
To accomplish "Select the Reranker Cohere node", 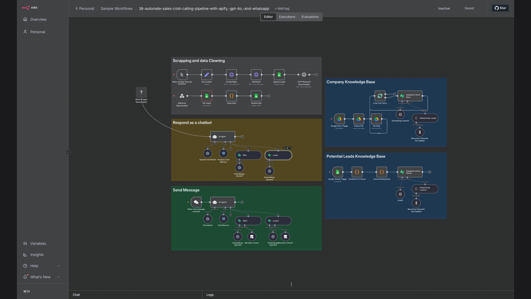I will click(252, 237).
